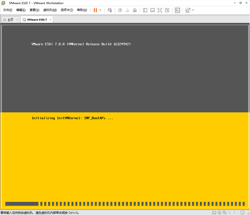
Task: Expand the stretch mode dropdown arrow
Action: click(193, 10)
